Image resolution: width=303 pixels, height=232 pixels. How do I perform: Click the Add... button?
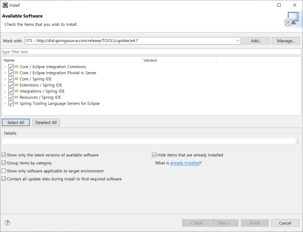256,41
